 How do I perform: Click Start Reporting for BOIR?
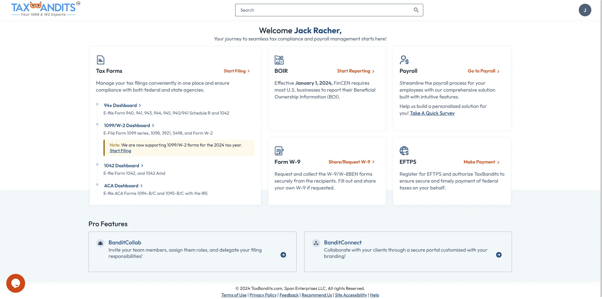pos(354,71)
